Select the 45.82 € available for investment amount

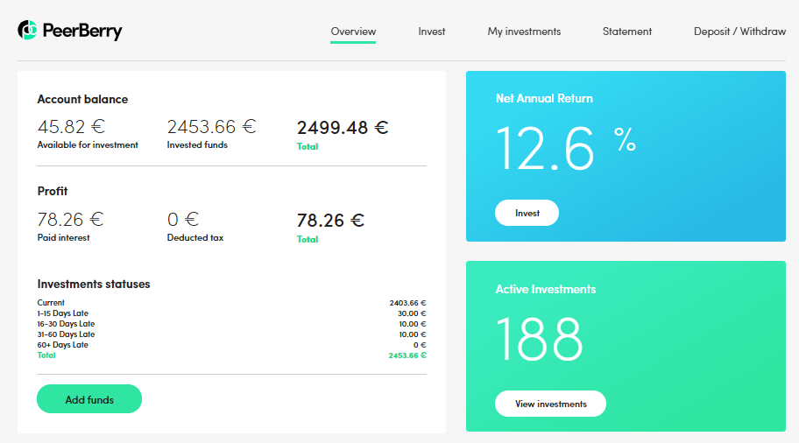click(x=70, y=127)
